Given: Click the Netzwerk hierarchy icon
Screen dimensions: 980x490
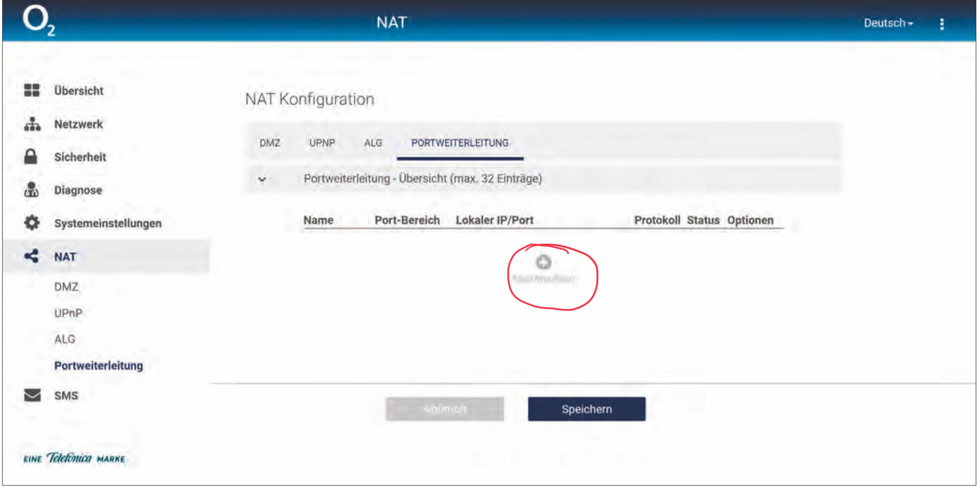Looking at the screenshot, I should coord(32,124).
